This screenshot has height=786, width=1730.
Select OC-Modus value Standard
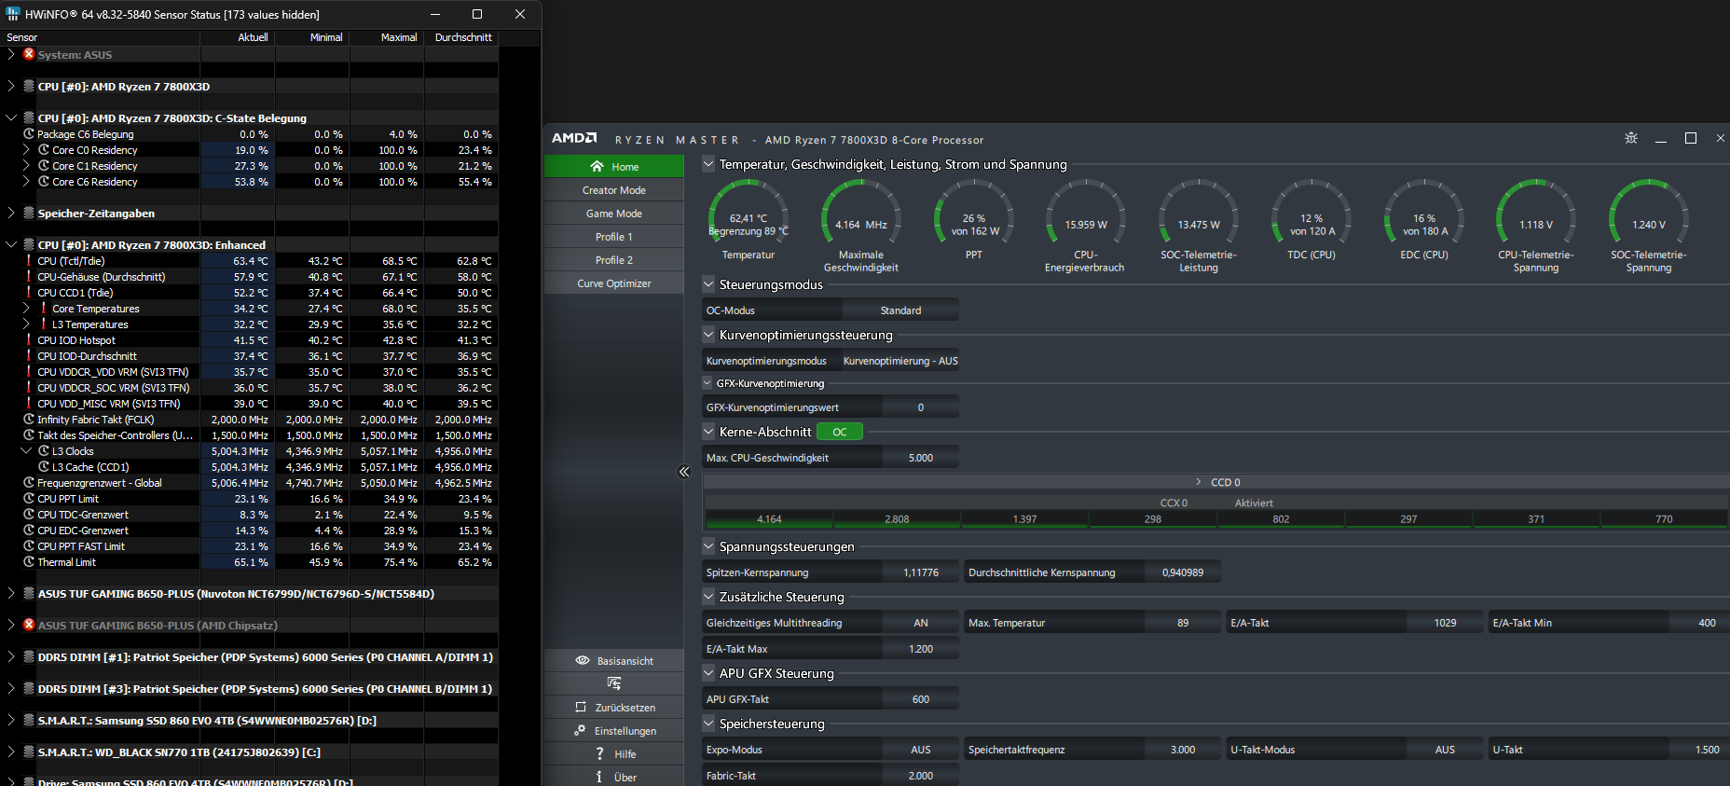pyautogui.click(x=900, y=310)
